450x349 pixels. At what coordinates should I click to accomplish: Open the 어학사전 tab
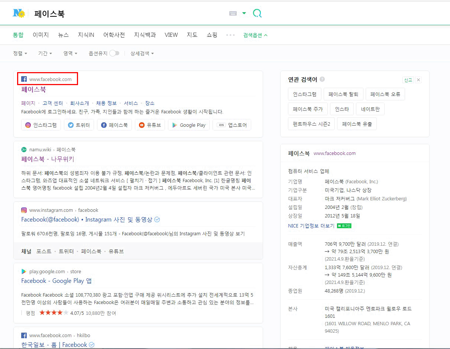click(114, 35)
